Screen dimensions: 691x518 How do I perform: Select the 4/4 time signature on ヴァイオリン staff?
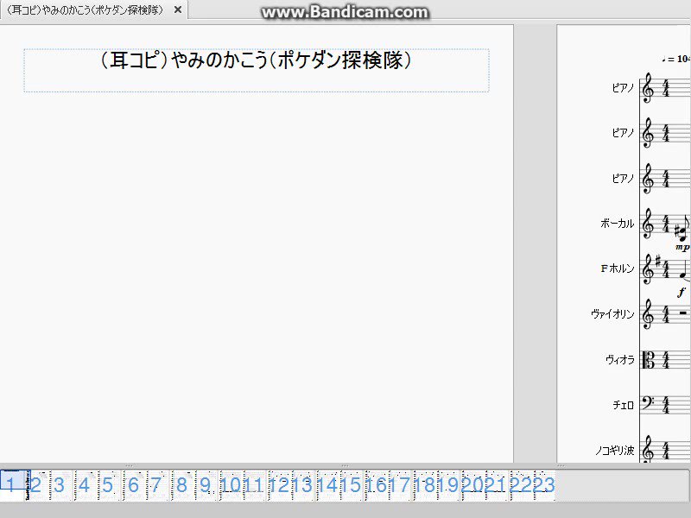point(666,314)
